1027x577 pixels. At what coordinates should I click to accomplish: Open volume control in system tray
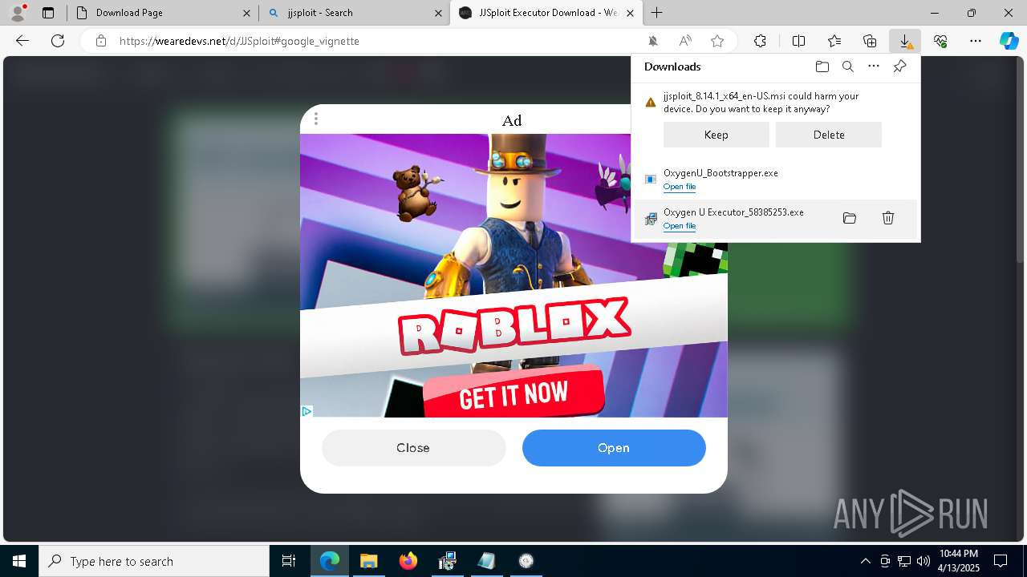point(923,561)
